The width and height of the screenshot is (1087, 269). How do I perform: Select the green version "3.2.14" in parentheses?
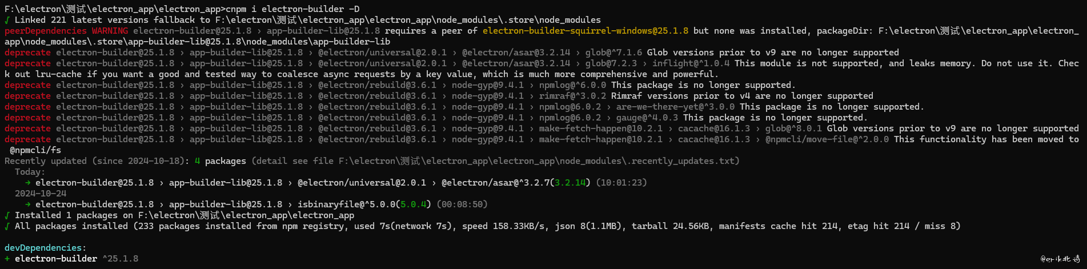point(570,183)
